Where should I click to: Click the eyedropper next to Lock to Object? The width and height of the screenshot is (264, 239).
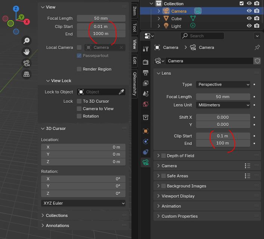coord(121,92)
